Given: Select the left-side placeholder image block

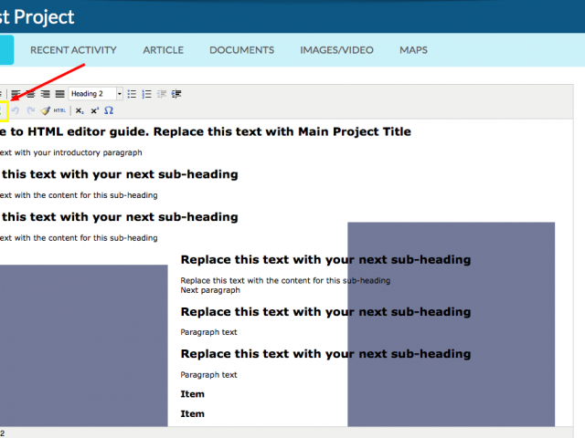Looking at the screenshot, I should point(83,346).
